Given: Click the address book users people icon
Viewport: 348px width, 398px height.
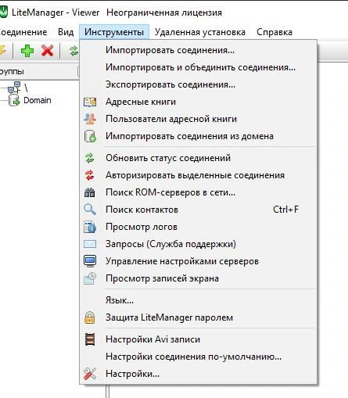Looking at the screenshot, I should pos(90,119).
